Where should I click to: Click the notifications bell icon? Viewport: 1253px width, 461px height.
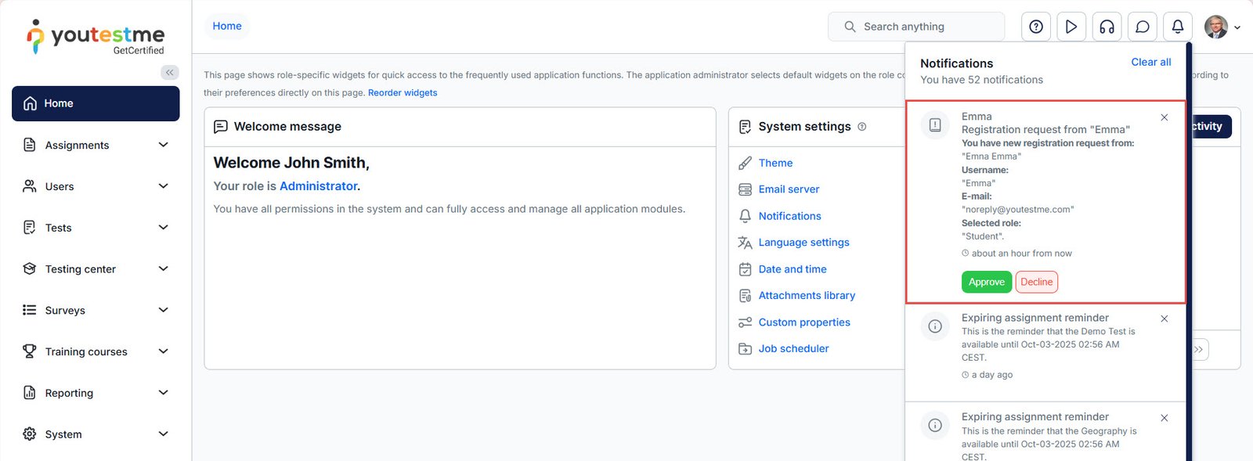pos(1178,27)
